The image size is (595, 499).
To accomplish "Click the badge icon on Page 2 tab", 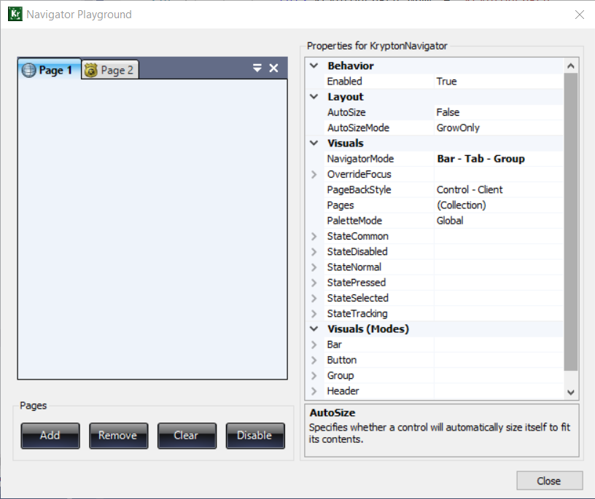I will [x=90, y=70].
